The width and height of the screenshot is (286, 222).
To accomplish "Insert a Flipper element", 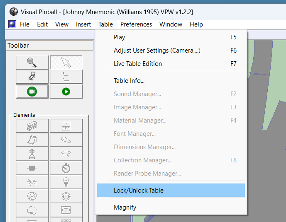I will pos(66,140).
